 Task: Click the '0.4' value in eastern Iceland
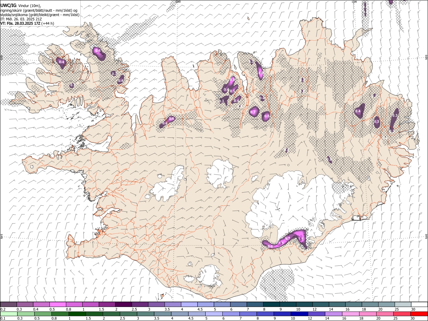[358, 111]
